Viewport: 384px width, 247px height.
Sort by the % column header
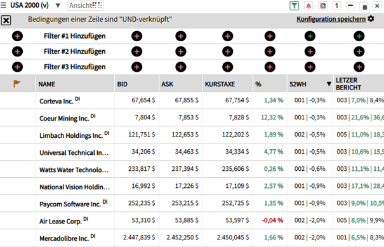click(x=258, y=84)
